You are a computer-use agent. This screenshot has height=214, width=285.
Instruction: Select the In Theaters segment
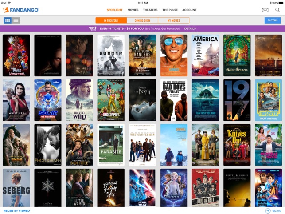tap(111, 20)
